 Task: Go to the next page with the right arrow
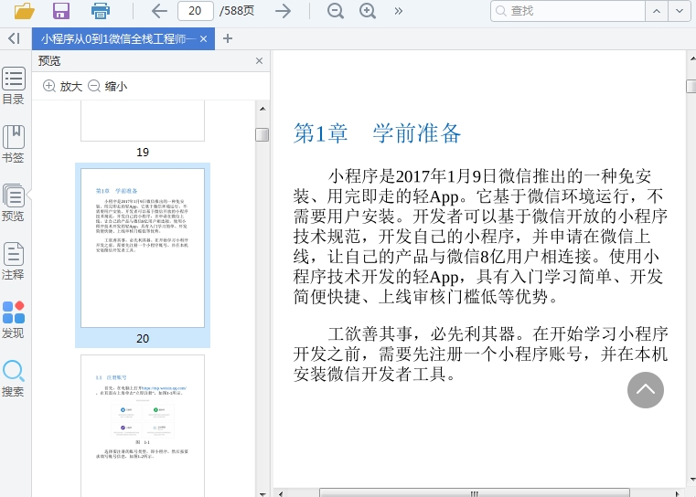pos(283,11)
